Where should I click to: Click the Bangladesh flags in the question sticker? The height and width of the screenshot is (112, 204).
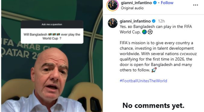click(x=54, y=34)
